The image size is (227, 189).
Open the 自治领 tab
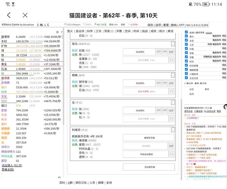point(80,31)
